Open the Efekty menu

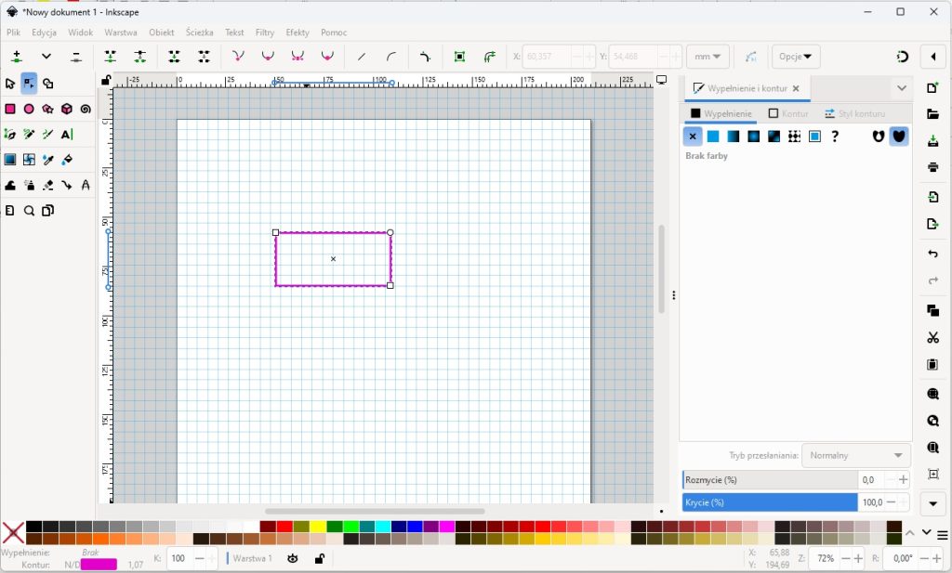tap(297, 33)
